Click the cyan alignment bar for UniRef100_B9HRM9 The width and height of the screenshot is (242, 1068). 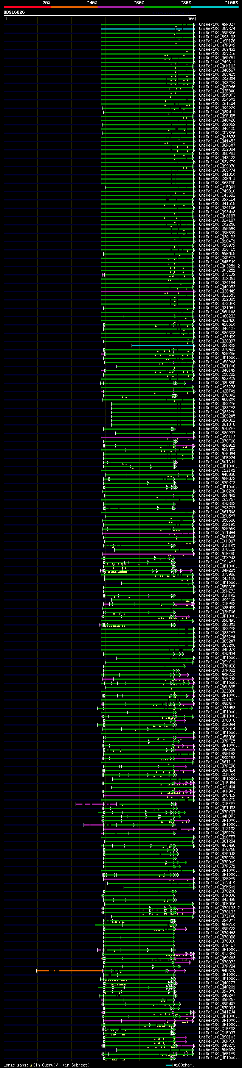[x=163, y=346]
